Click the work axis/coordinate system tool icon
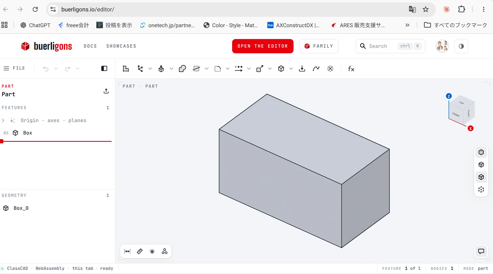The image size is (493, 274). pos(140,69)
